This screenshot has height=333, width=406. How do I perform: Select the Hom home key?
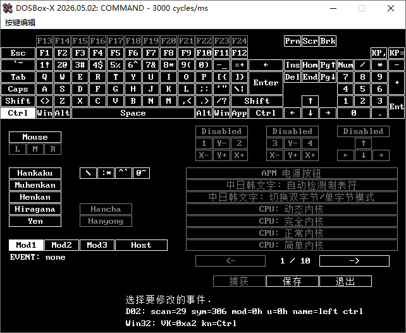[x=311, y=65]
